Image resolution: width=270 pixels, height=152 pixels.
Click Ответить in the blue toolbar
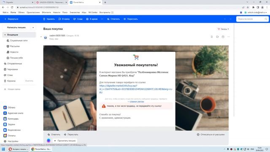[113, 19]
